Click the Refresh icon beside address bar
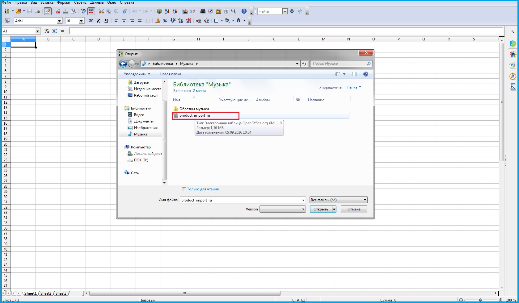Viewport: 519px width, 303px height. tap(305, 64)
